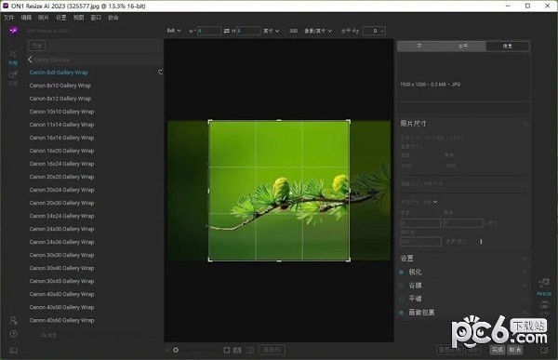Click the 完成 done button
The image size is (558, 360).
tap(498, 350)
